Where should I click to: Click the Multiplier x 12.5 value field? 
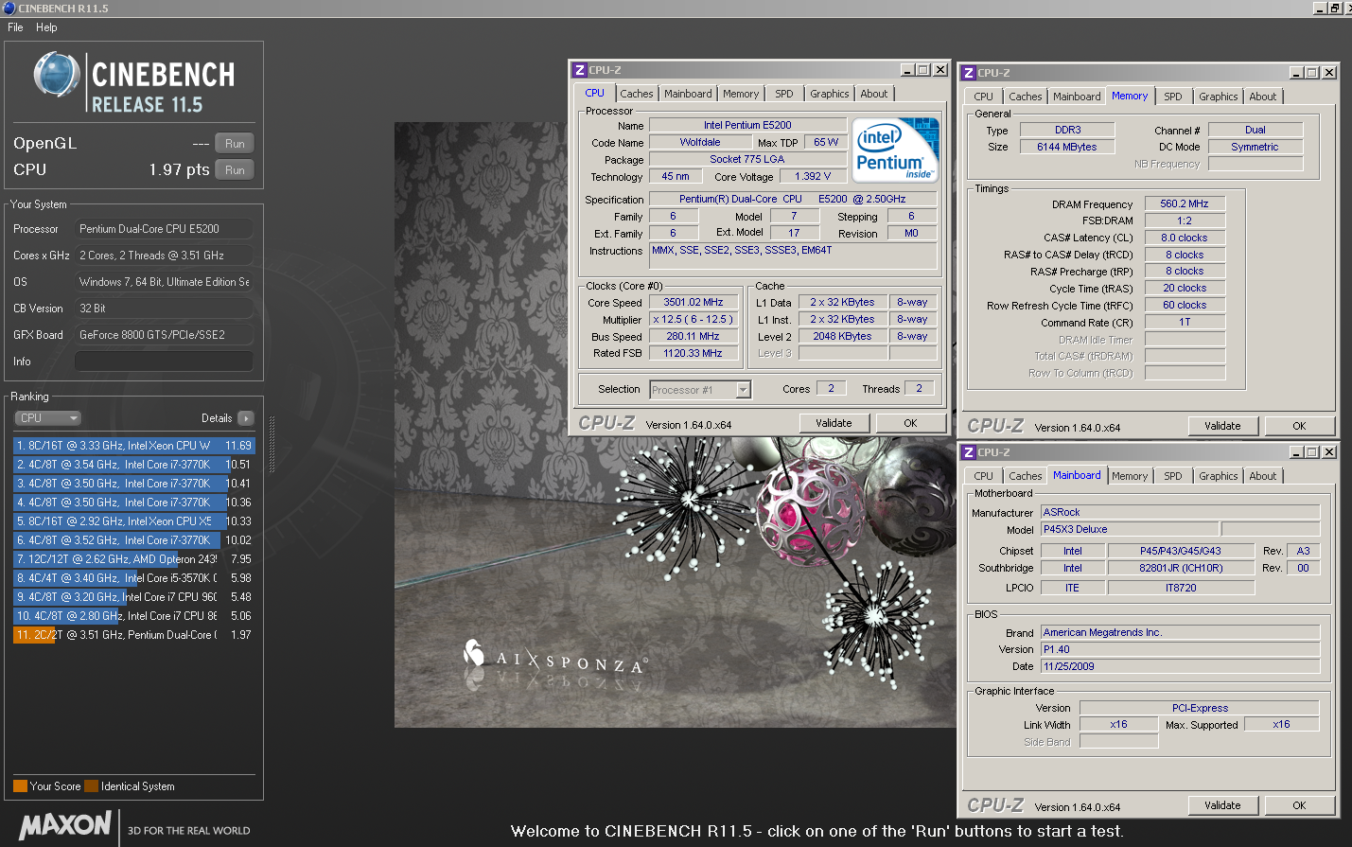coord(694,320)
